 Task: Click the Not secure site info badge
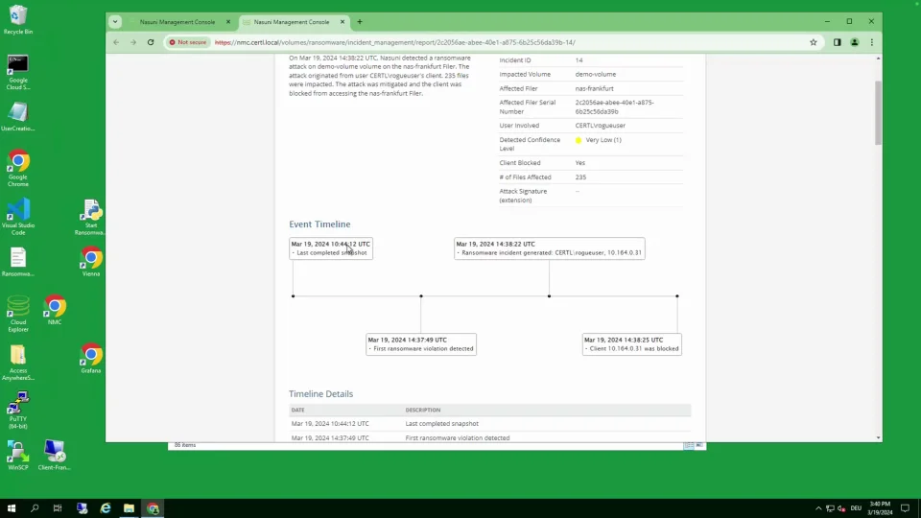pos(188,42)
